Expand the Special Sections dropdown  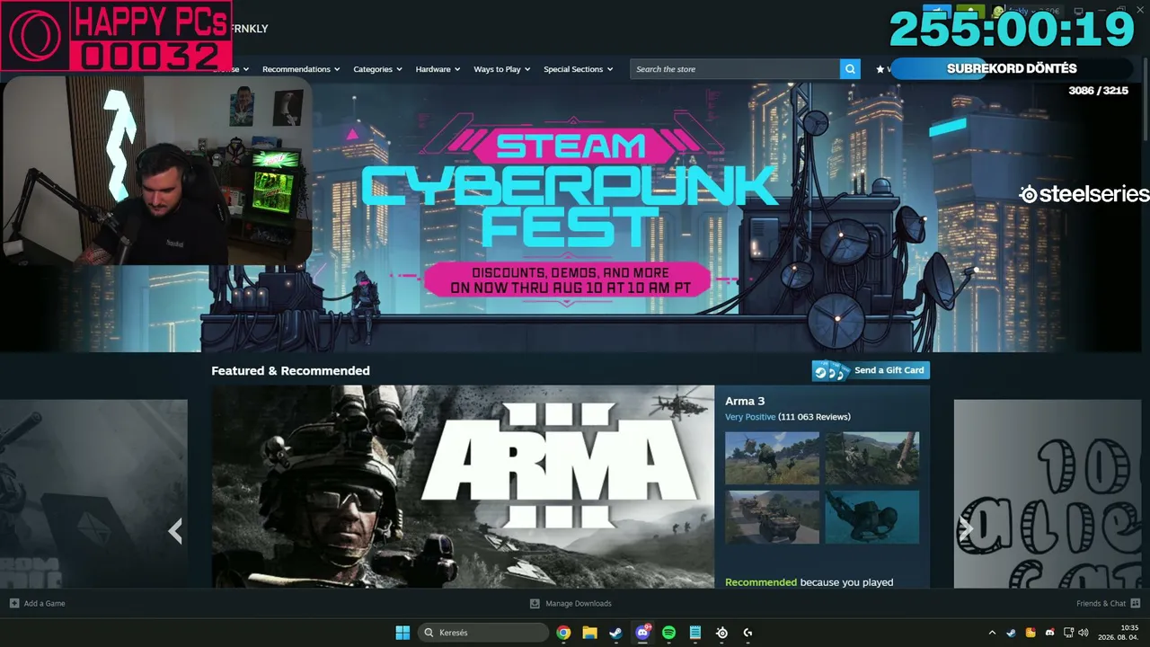(x=578, y=69)
